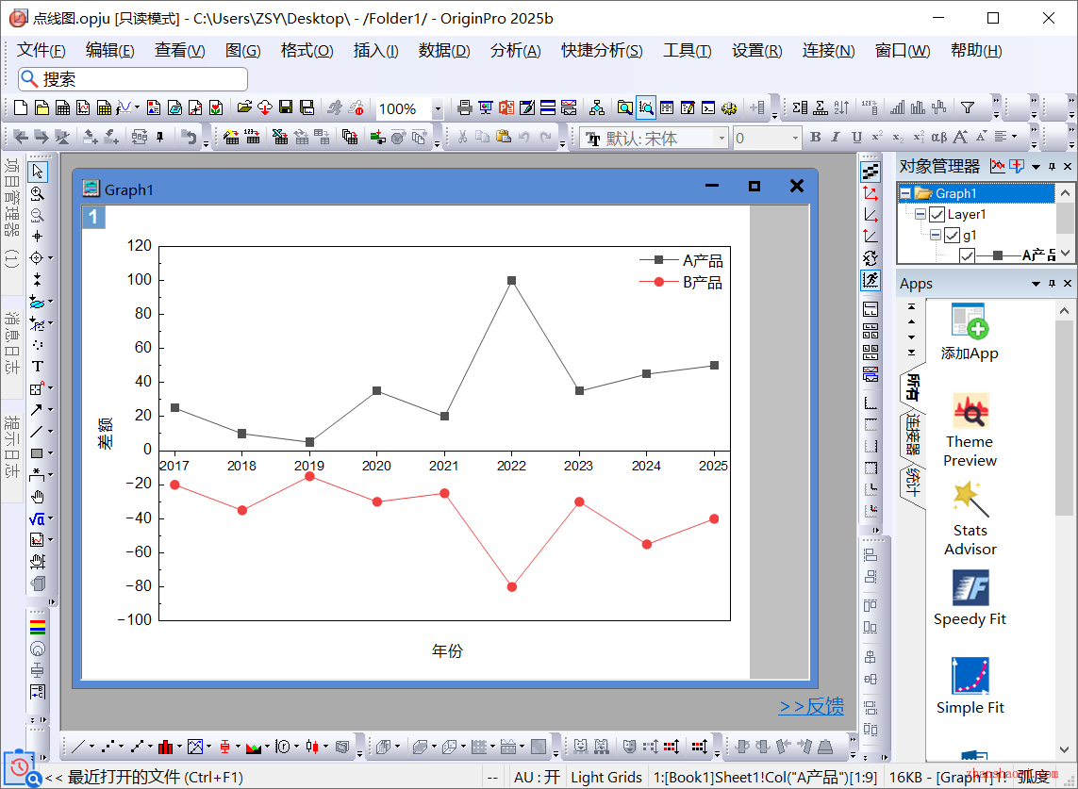Toggle the A产品 plot visibility checkbox
This screenshot has height=789, width=1078.
tap(967, 255)
